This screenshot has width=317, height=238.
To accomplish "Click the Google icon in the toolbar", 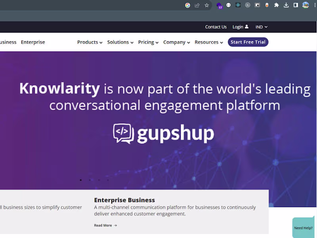I will tap(187, 5).
